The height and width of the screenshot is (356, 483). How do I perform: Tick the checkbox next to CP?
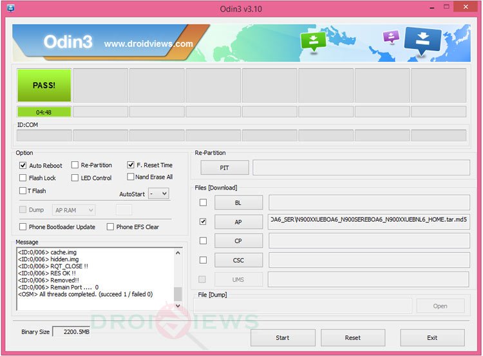pyautogui.click(x=203, y=241)
